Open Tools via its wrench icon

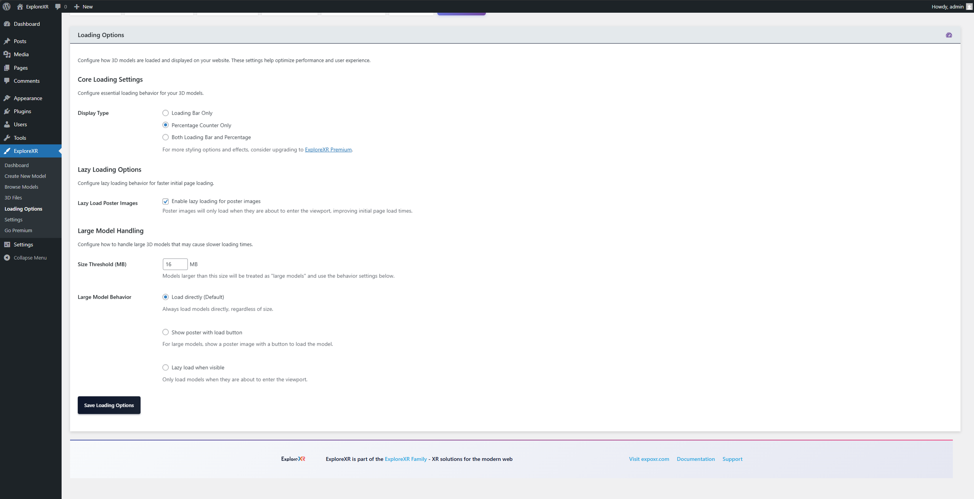click(8, 137)
